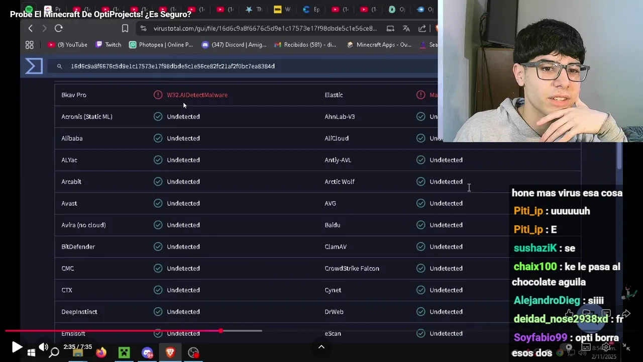
Task: Click the Alibaba row checkmark icon
Action: click(x=158, y=138)
